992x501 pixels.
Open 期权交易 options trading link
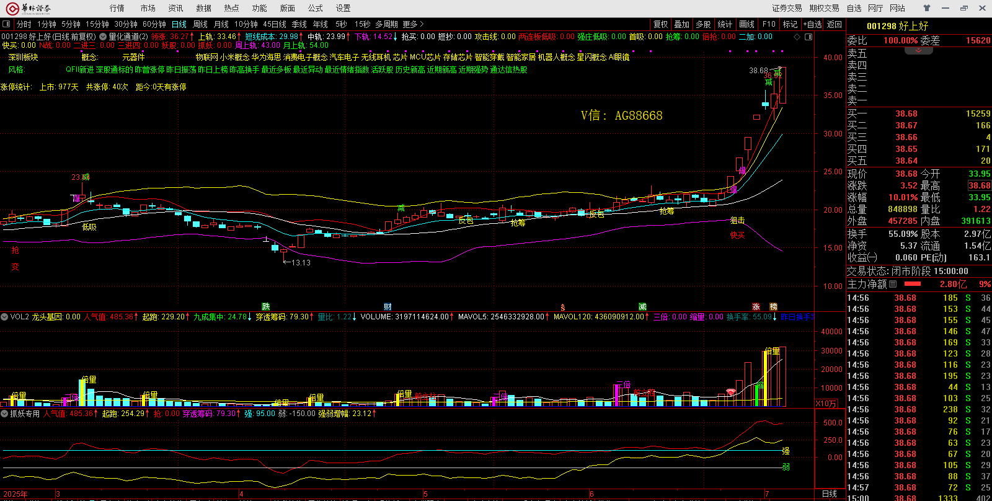pyautogui.click(x=824, y=8)
